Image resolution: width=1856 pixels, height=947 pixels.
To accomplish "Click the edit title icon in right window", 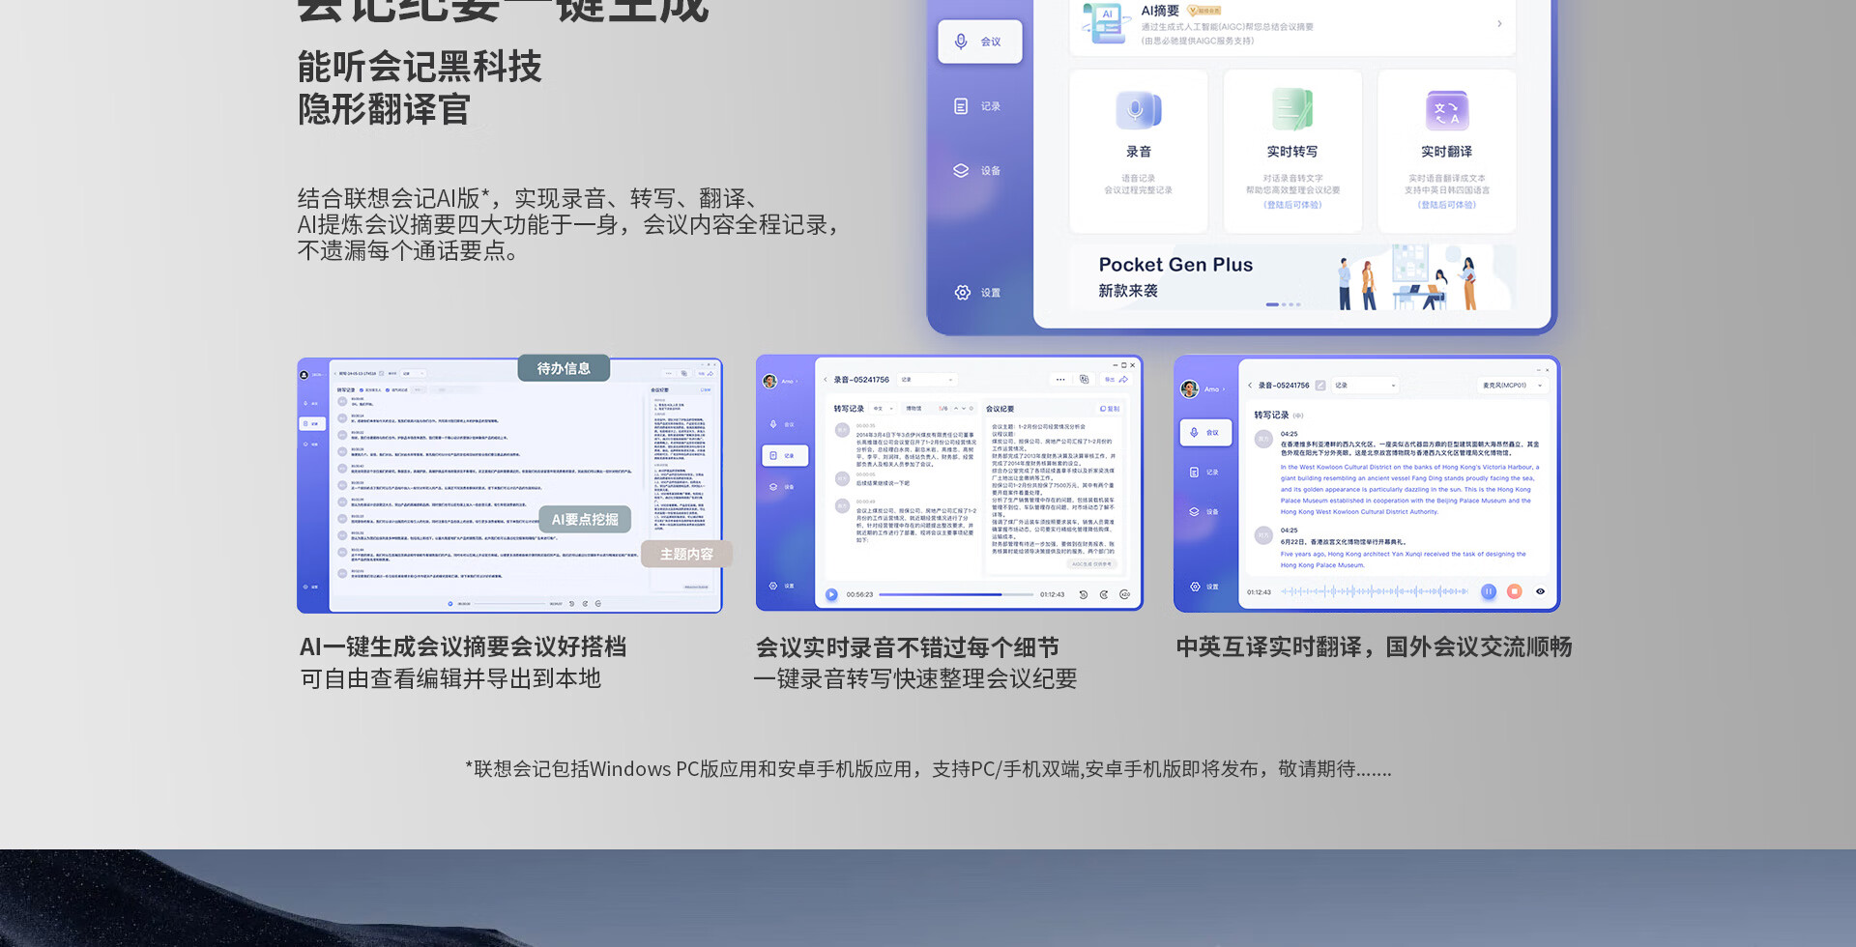I will tap(1320, 386).
